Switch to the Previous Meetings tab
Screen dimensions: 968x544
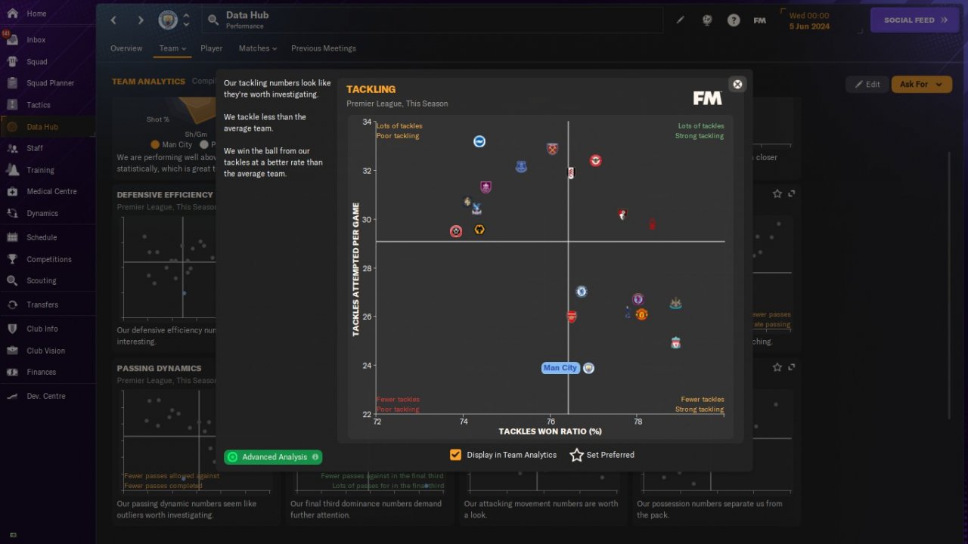click(x=324, y=48)
